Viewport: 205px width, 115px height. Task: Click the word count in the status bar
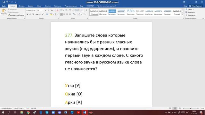tap(19, 108)
